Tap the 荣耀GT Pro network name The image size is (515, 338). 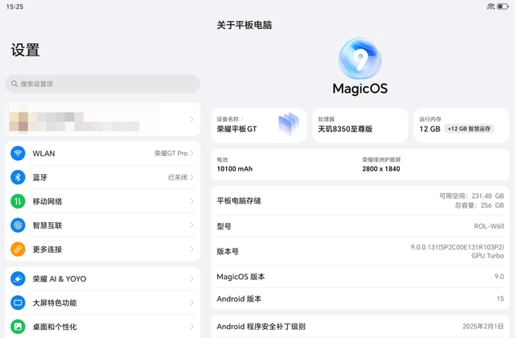[171, 154]
